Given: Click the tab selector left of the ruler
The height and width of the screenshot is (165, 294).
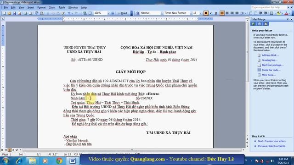Looking at the screenshot, I should (x=3, y=19).
